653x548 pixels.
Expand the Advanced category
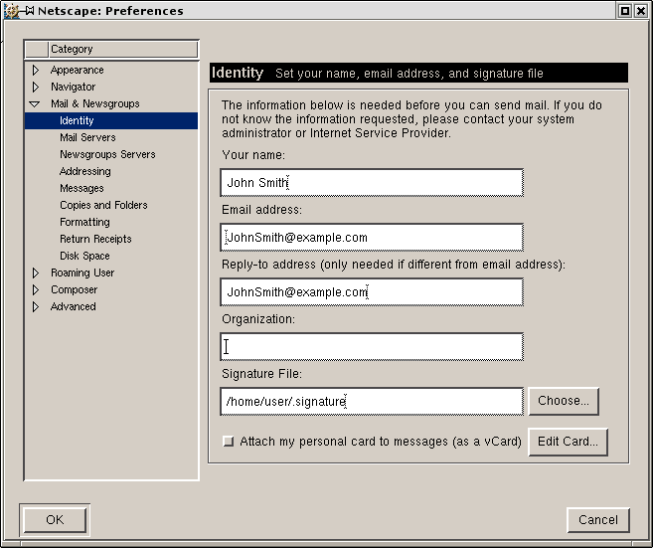click(36, 307)
